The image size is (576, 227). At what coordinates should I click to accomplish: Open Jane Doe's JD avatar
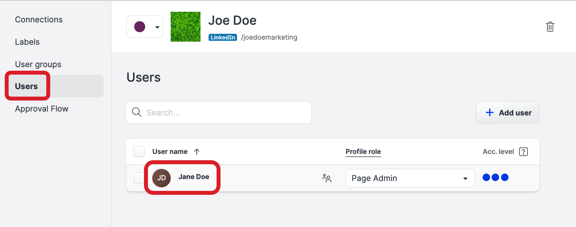pos(161,178)
